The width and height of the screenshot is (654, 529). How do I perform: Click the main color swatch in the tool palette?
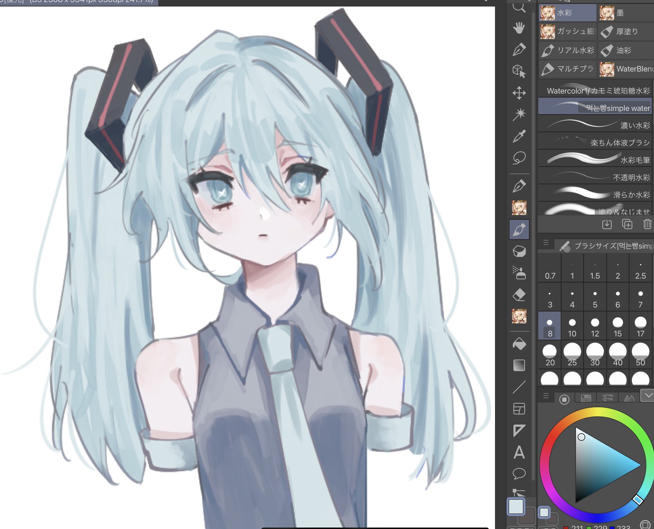click(x=516, y=506)
